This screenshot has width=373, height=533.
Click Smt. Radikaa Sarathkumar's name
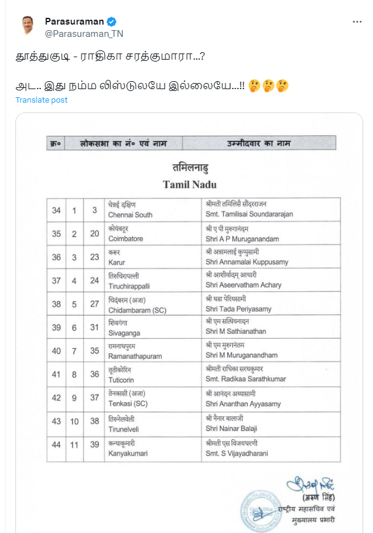click(246, 379)
